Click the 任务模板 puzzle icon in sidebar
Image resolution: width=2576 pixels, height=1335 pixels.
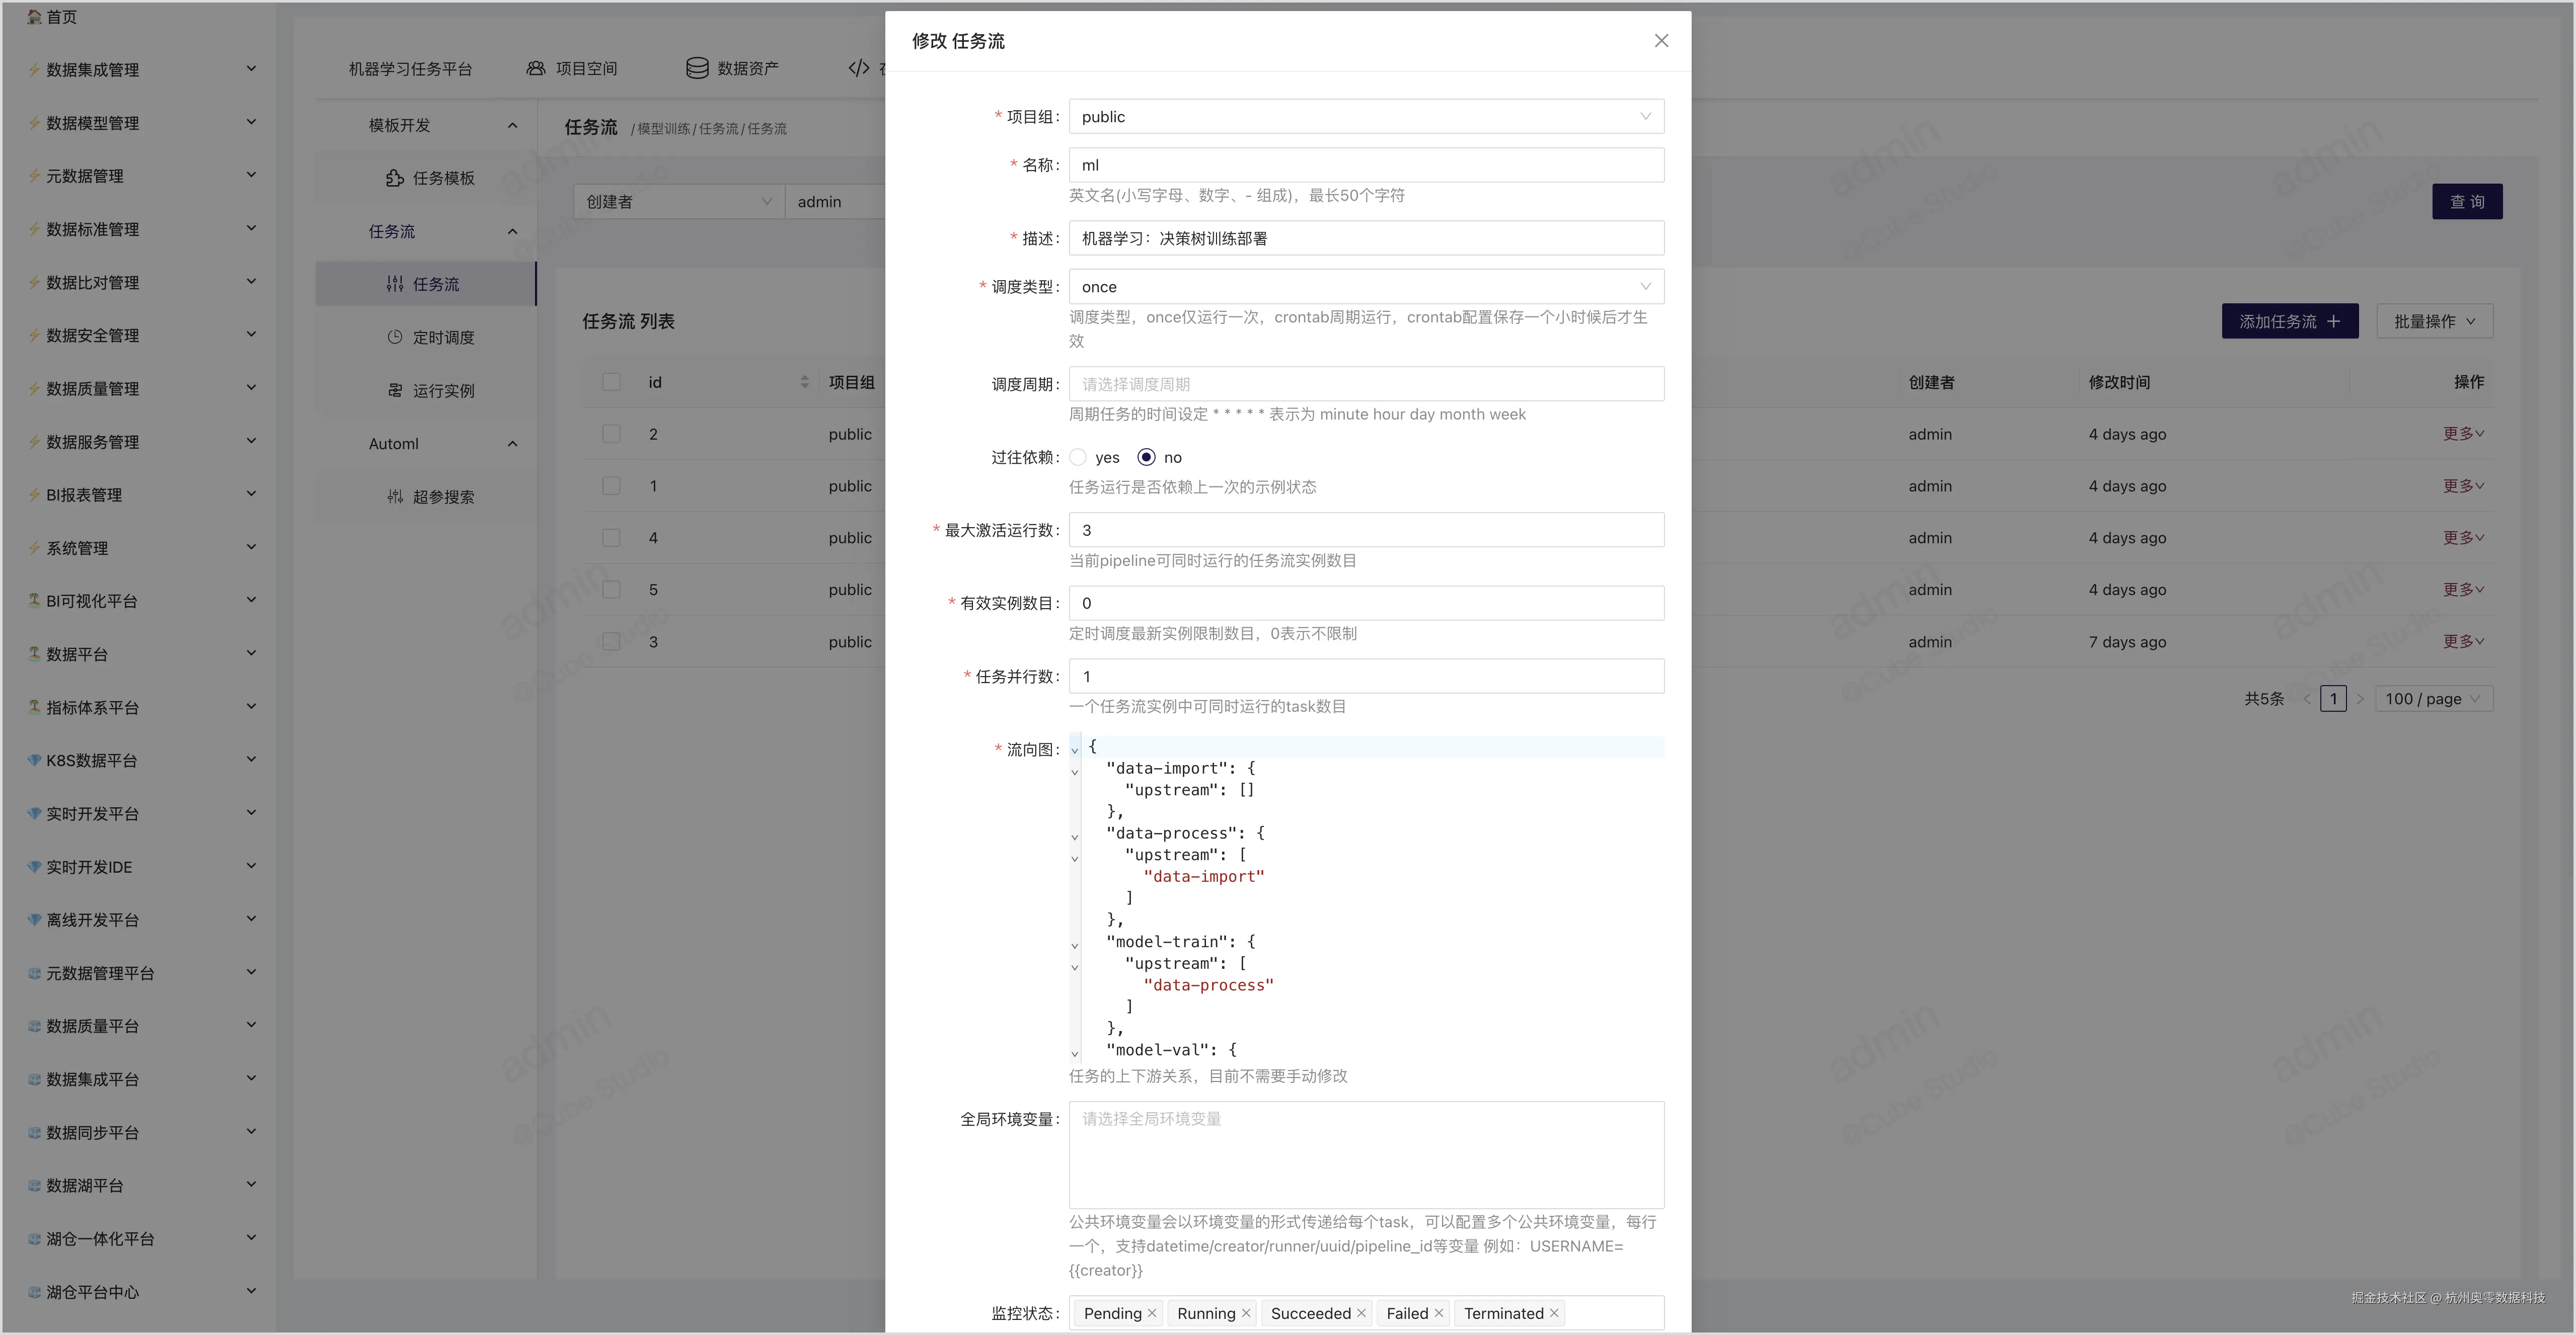click(x=394, y=178)
